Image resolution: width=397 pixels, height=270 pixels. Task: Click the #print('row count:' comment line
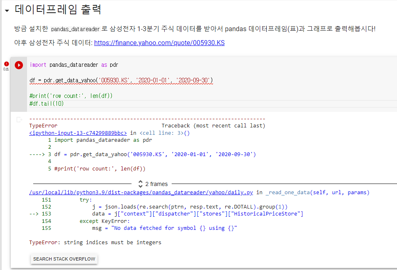click(x=71, y=96)
